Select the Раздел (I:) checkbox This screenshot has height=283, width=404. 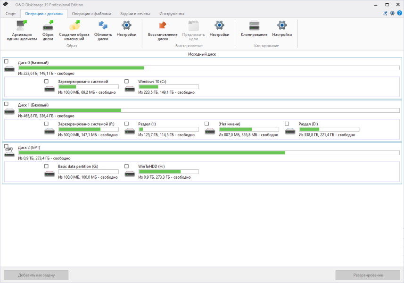tap(126, 124)
